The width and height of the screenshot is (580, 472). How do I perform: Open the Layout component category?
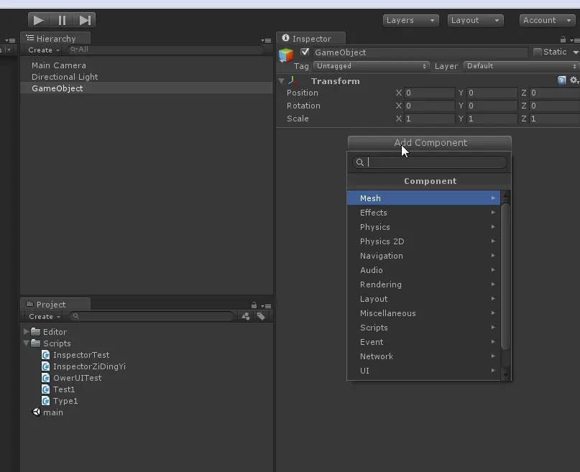pos(423,299)
